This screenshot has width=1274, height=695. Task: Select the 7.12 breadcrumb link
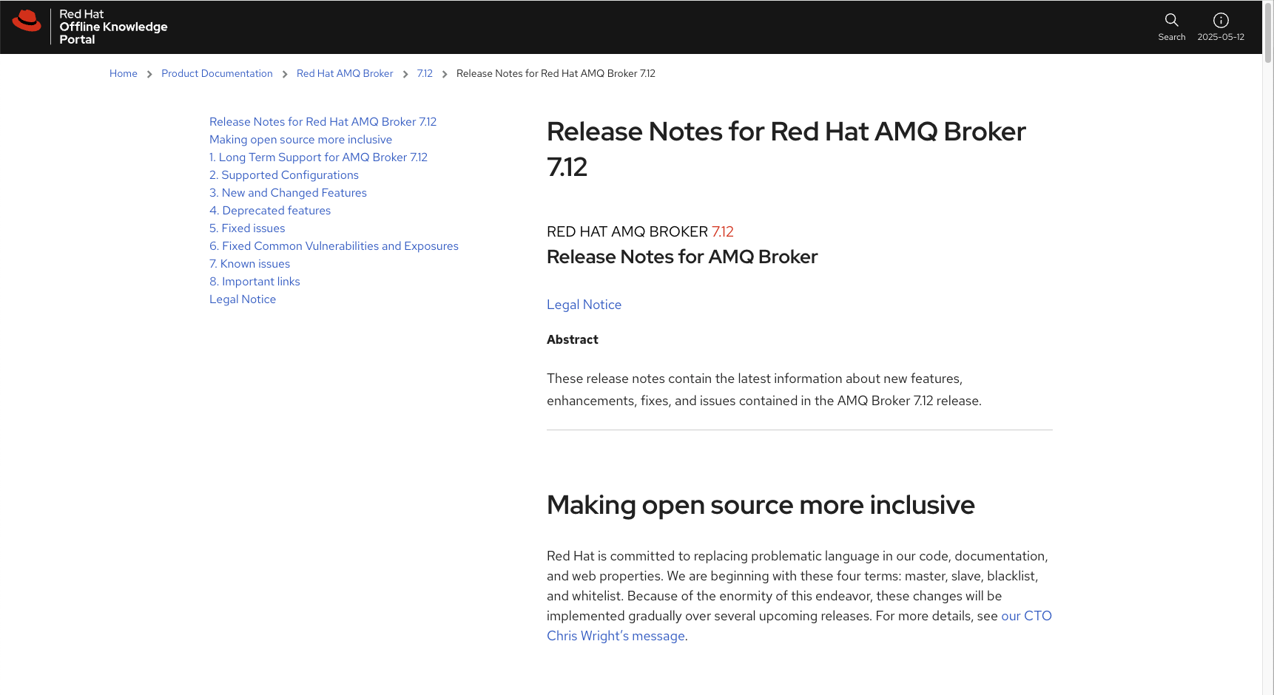(425, 74)
